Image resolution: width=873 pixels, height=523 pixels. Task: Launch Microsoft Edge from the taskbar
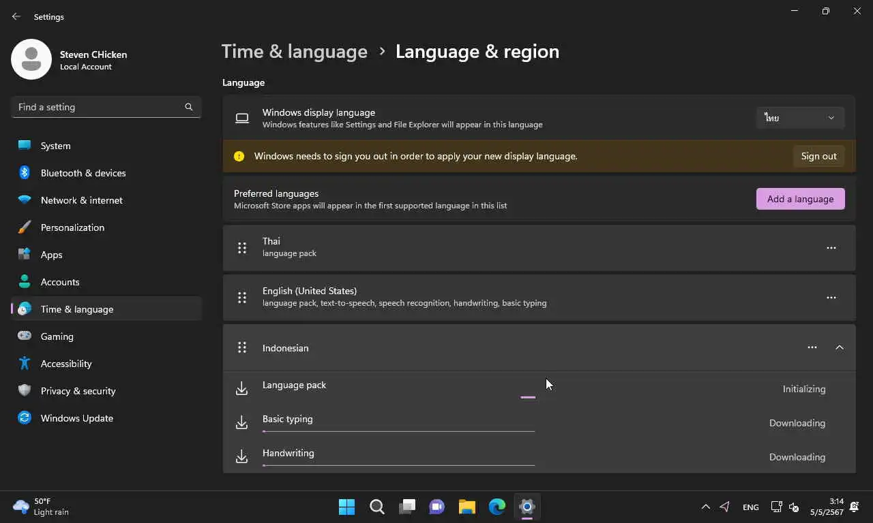497,507
